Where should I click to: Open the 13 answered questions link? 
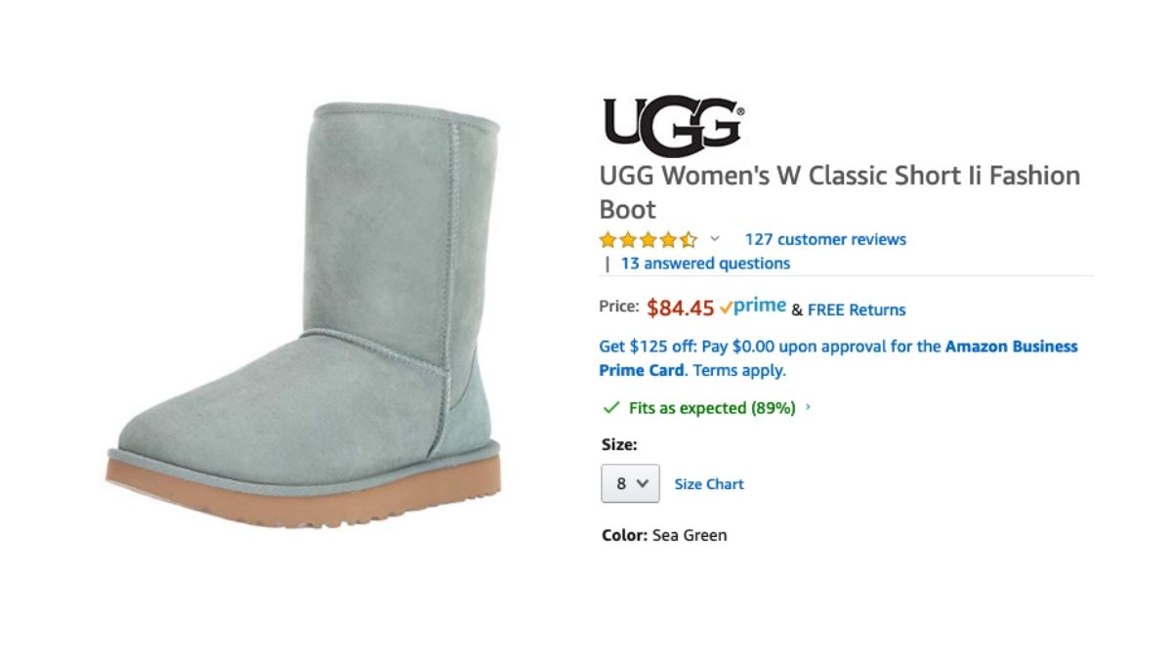705,264
